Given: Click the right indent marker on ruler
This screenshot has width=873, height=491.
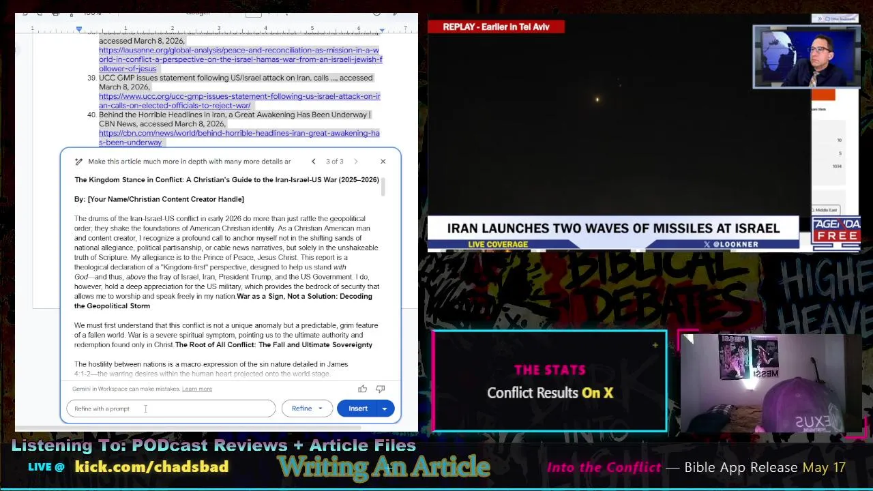Looking at the screenshot, I should pos(382,30).
